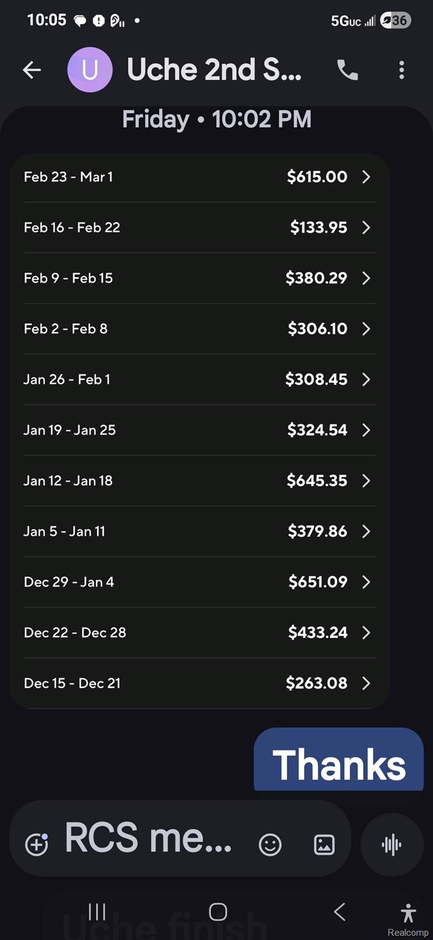The width and height of the screenshot is (433, 940).
Task: Expand the Feb 9 - Feb 15 chevron
Action: pos(366,278)
